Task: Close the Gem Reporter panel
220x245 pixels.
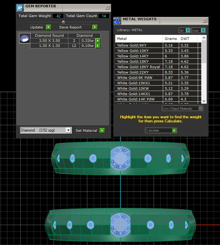Action: 108,8
